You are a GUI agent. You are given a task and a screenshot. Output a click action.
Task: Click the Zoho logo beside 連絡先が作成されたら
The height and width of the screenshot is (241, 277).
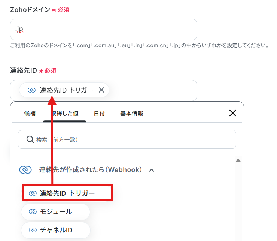(x=25, y=170)
